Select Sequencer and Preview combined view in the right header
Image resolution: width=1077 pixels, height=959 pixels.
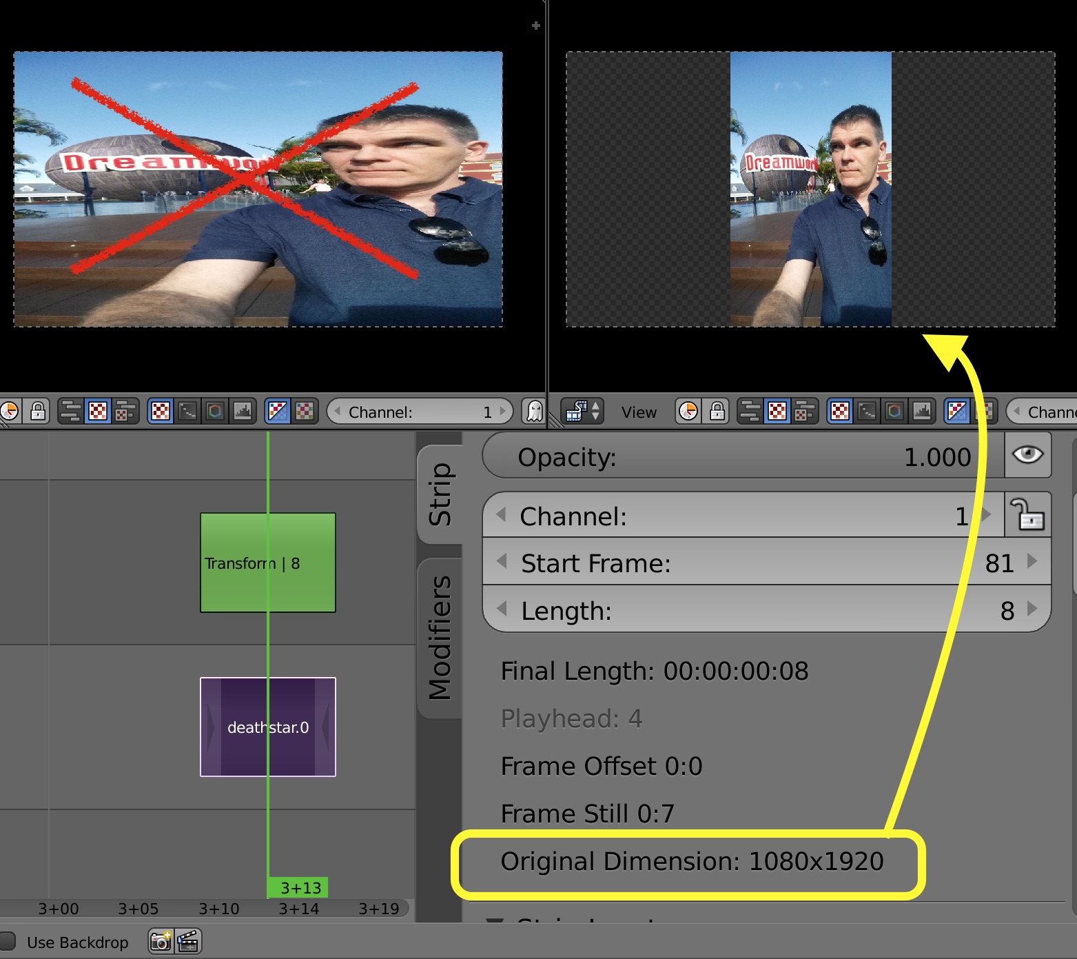point(804,412)
